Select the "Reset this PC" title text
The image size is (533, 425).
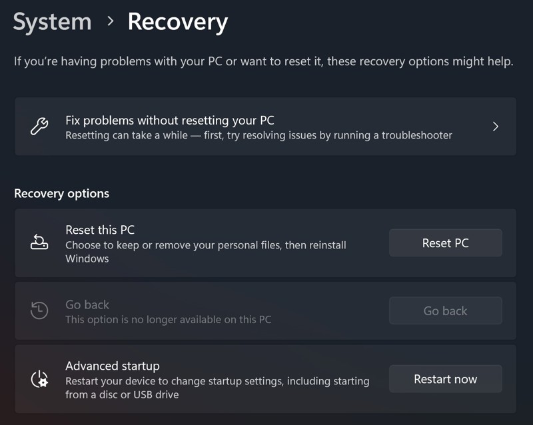click(100, 230)
